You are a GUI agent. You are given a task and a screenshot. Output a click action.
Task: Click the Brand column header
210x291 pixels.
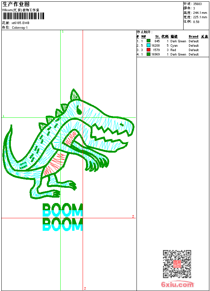193,37
